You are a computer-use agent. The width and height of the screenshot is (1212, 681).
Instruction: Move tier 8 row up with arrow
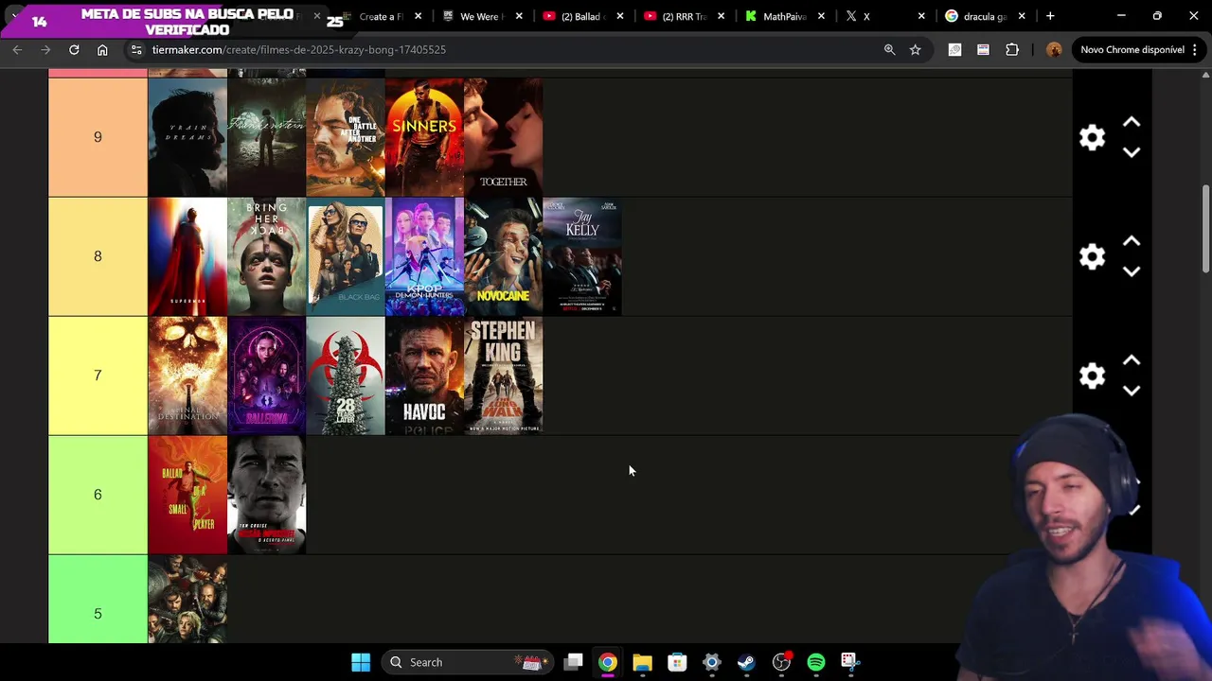point(1132,241)
